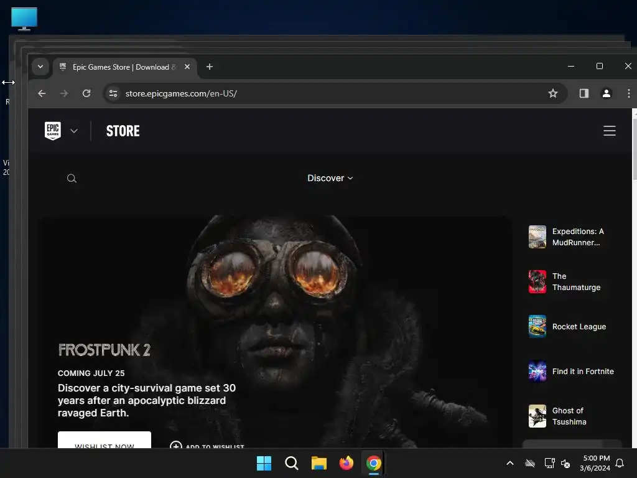Open Chrome three-dot menu
This screenshot has height=478, width=637.
coord(628,93)
